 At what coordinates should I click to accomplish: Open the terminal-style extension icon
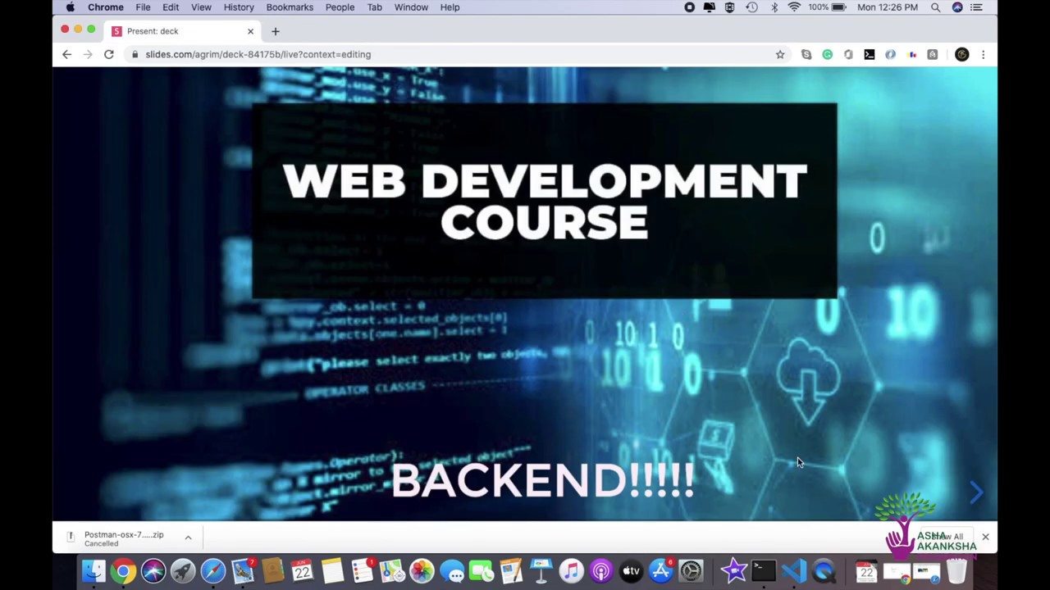tap(870, 54)
